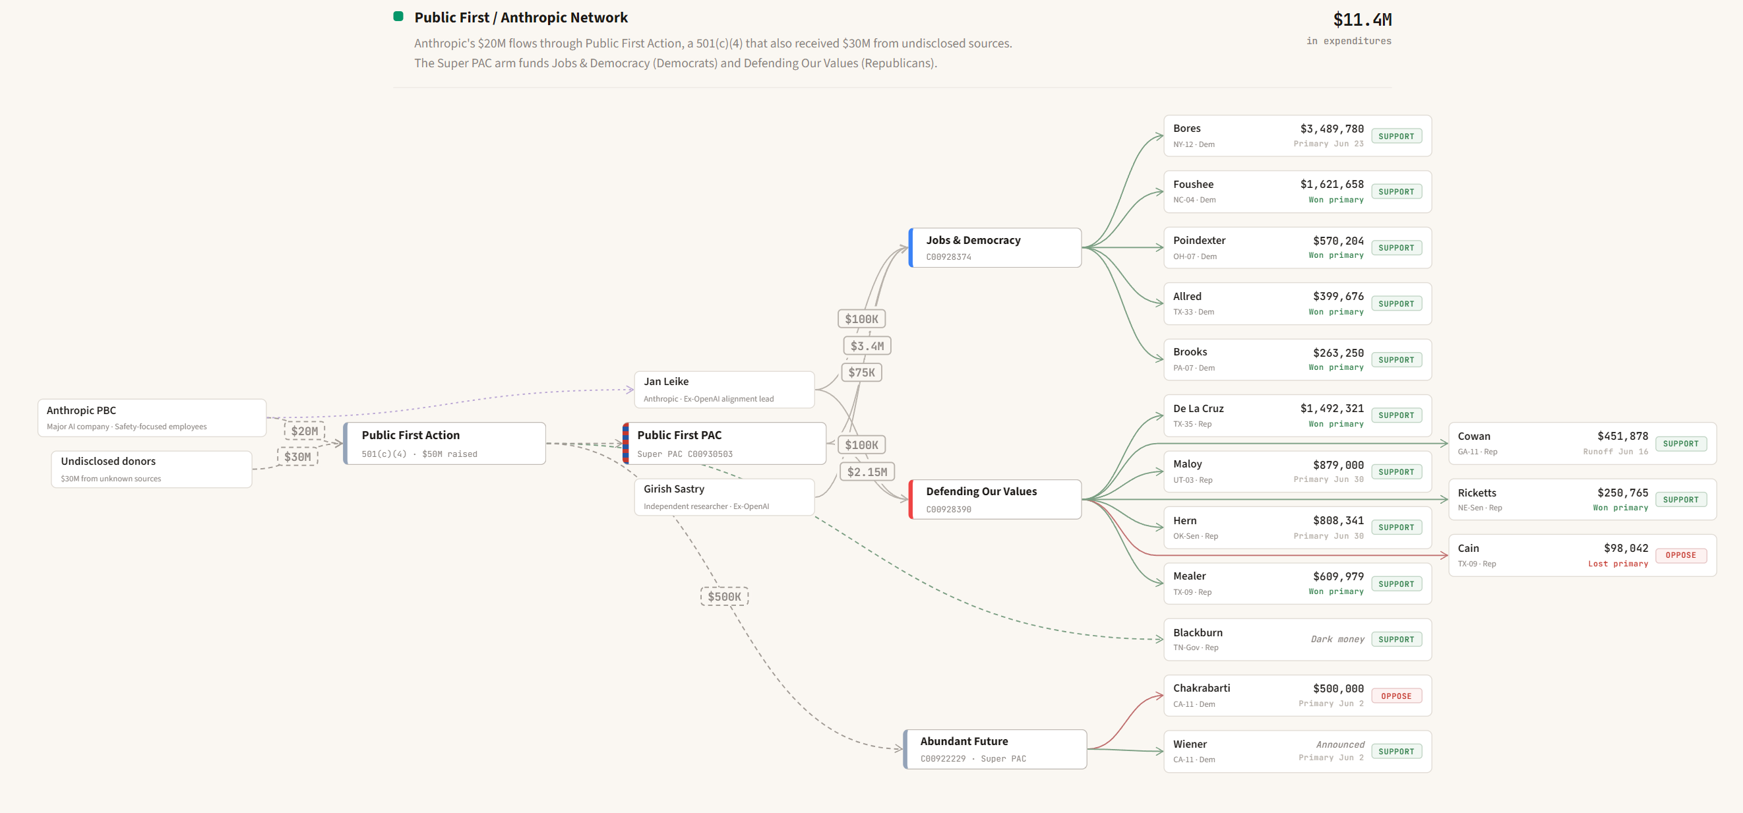Click the $879,000 amount for Maloy
1743x813 pixels.
tap(1338, 465)
